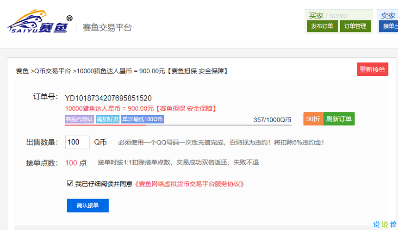Click the 357/1000Q币 progress text
Viewport: 398px width, 230px height.
[x=272, y=120]
